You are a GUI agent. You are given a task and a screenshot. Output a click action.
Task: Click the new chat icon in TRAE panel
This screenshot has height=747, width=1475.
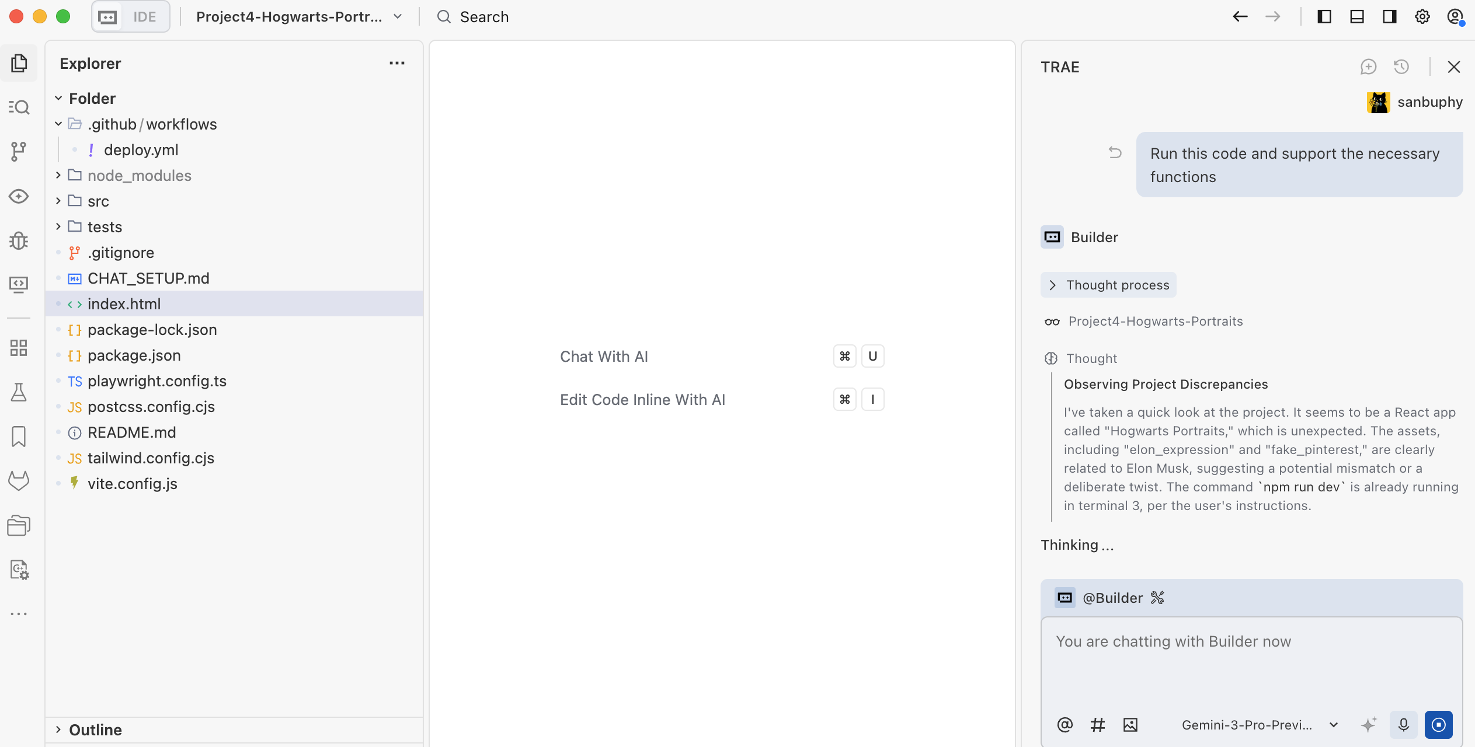tap(1368, 67)
